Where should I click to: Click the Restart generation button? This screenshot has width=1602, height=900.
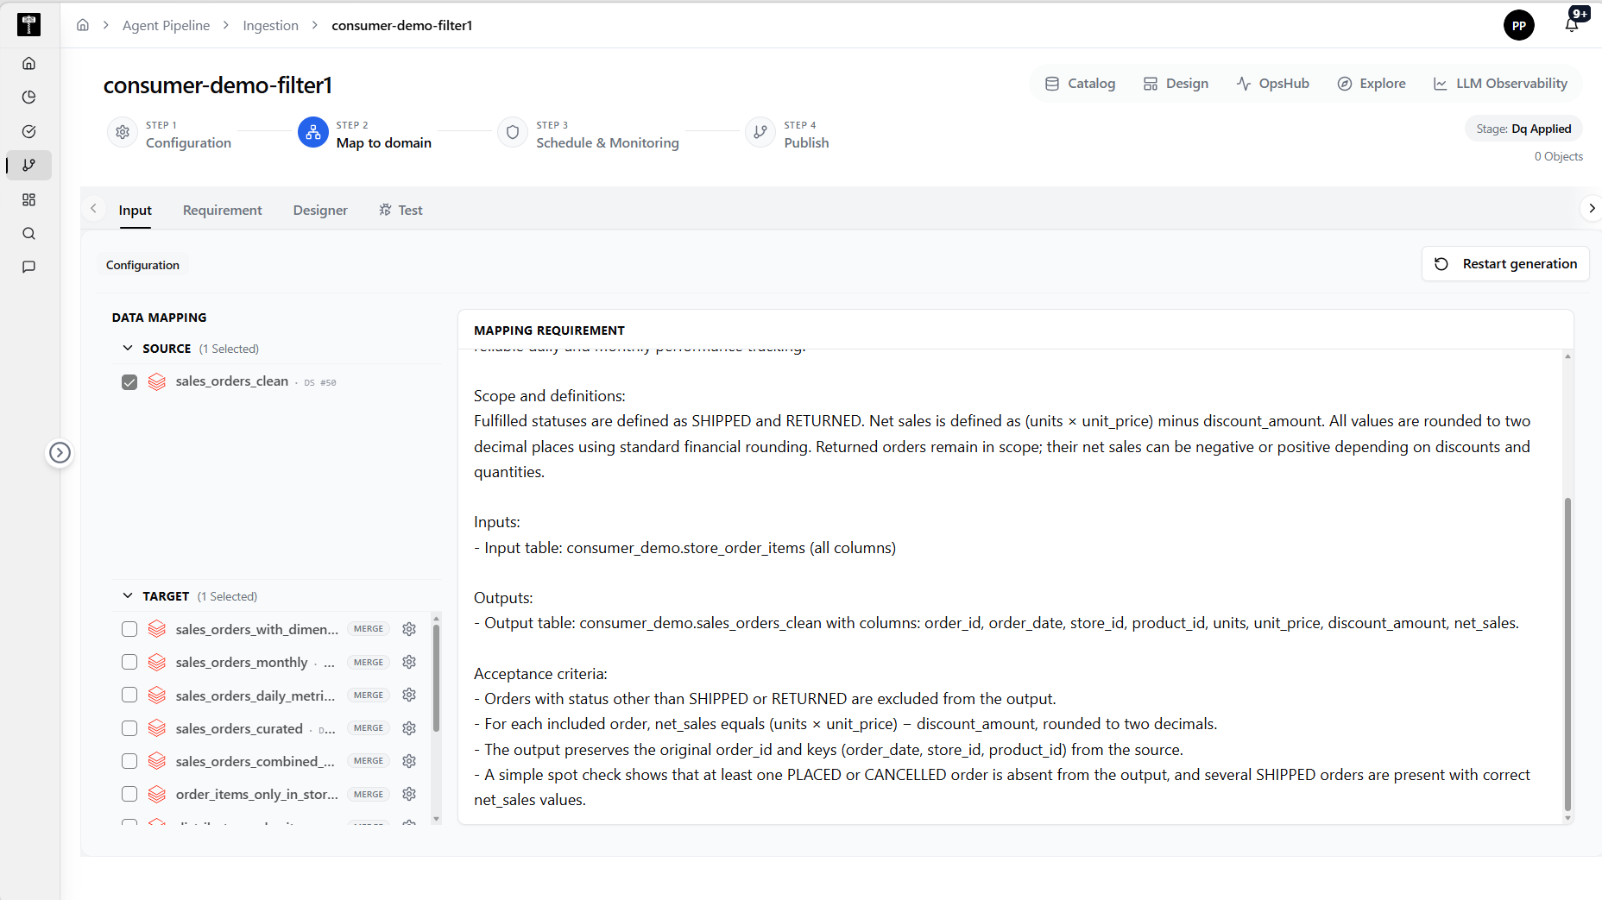(1505, 263)
